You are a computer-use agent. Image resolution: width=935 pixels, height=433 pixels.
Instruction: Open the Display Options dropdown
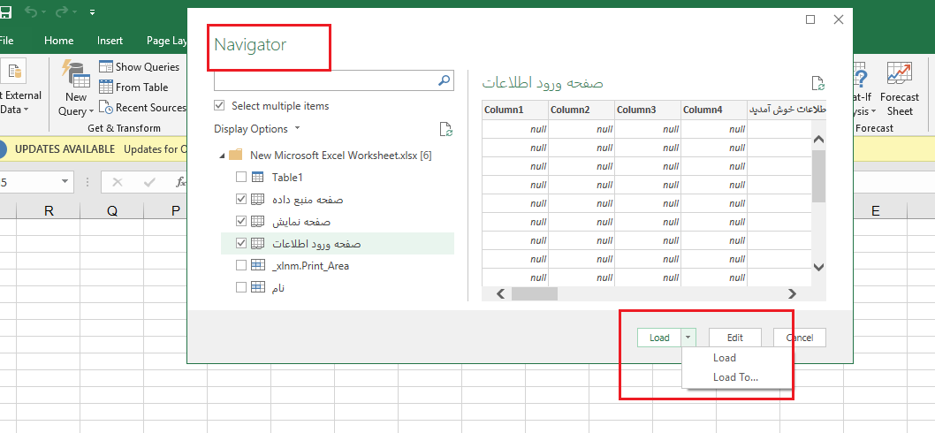coord(257,129)
